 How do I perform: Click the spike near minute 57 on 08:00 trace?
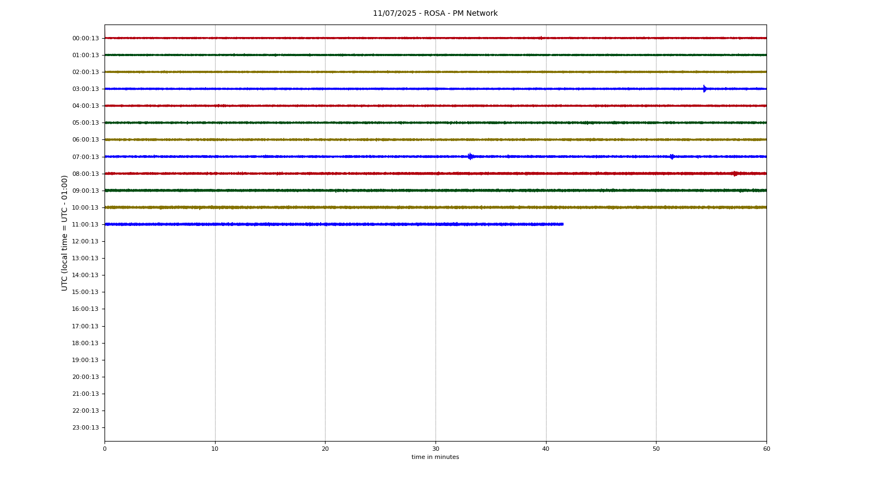tap(735, 174)
